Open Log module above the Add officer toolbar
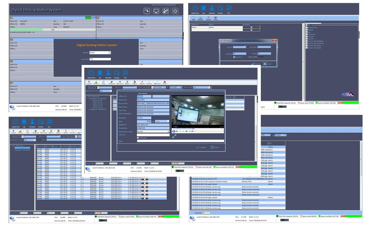371x228 pixels. tap(203, 9)
